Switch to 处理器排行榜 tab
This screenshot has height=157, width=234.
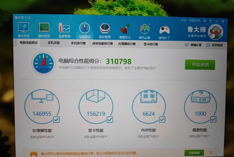[x=127, y=44]
